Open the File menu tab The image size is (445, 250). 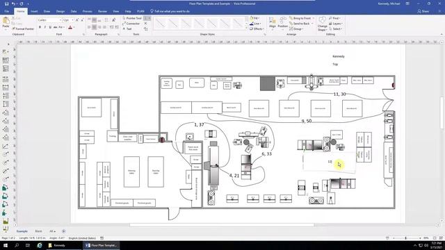point(6,11)
